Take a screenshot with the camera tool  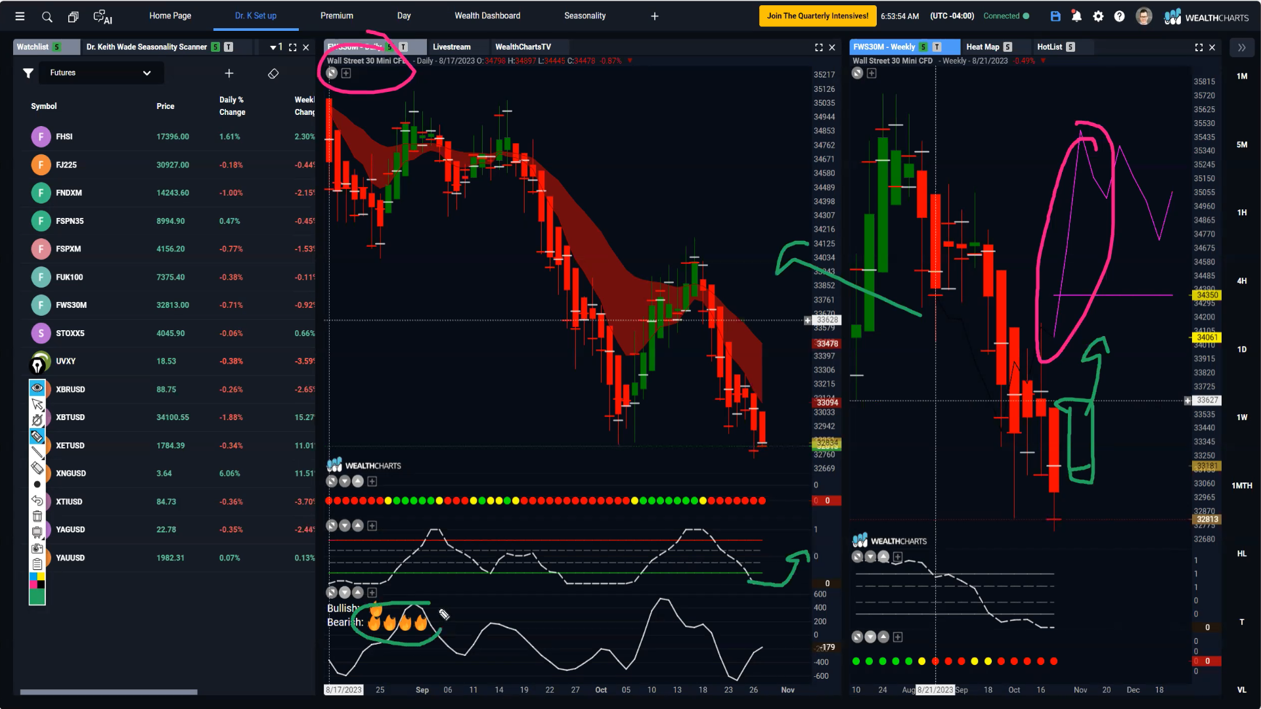point(37,548)
